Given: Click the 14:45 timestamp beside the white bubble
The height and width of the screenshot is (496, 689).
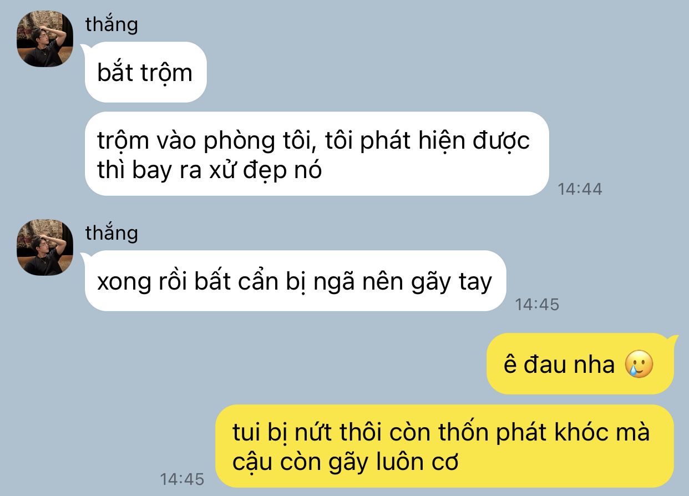Looking at the screenshot, I should [x=537, y=304].
